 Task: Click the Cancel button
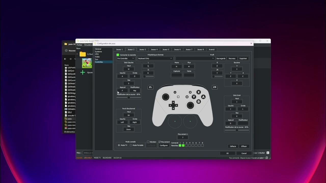click(244, 153)
